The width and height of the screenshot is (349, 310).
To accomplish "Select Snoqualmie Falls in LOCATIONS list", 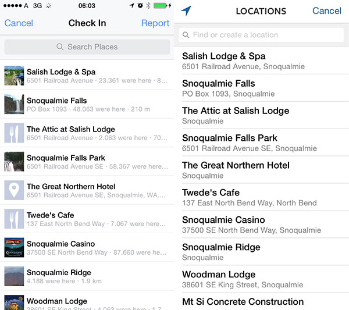I will 262,88.
